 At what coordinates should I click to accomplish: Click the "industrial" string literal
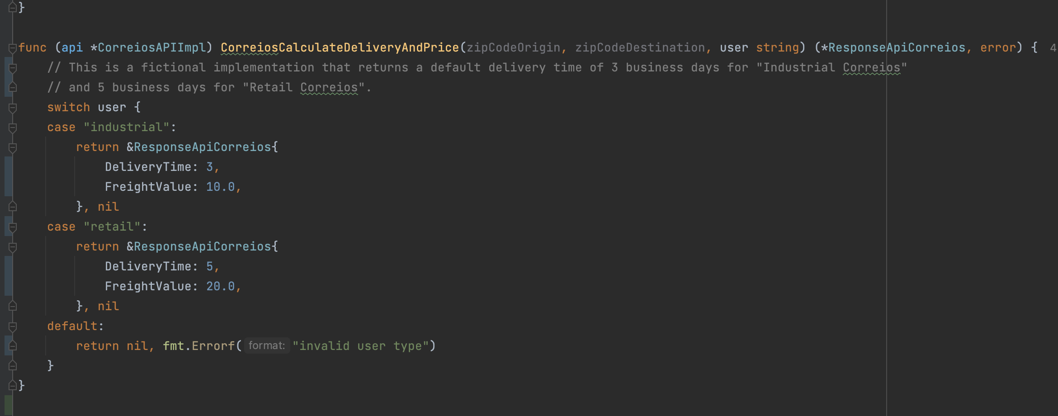[x=127, y=127]
